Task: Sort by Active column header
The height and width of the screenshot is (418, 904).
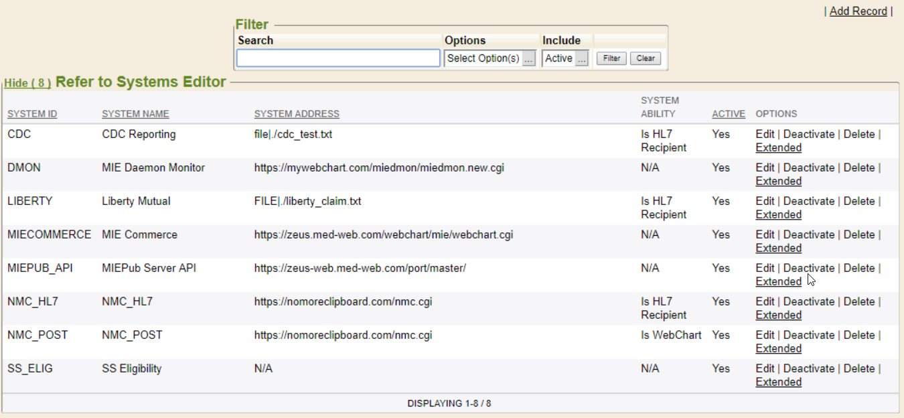Action: pos(729,114)
